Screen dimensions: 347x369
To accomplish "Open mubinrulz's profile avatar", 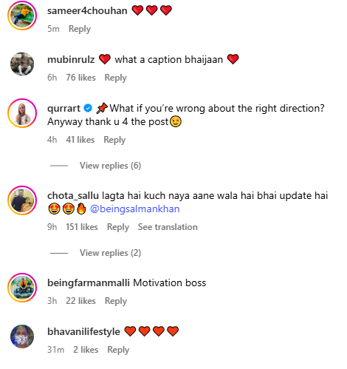I will (x=22, y=64).
